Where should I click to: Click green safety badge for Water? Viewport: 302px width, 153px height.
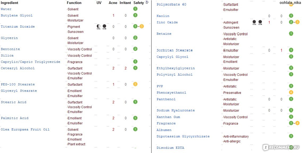135,9
